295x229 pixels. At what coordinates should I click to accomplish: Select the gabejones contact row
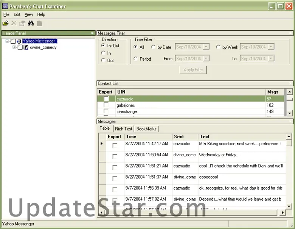[191, 105]
